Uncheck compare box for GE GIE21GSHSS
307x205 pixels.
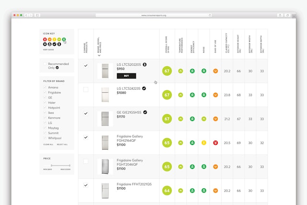(86, 113)
